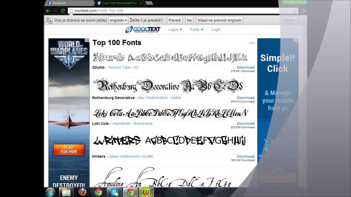Click the Loki Cola font name text

coord(100,123)
